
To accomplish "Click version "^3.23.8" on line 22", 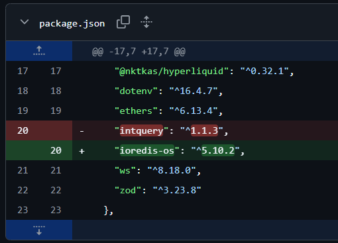I will tap(177, 190).
